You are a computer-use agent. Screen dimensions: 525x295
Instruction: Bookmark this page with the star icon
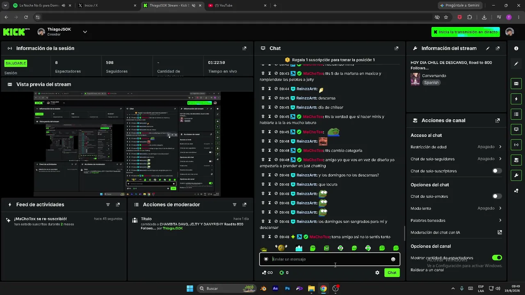[x=446, y=17]
